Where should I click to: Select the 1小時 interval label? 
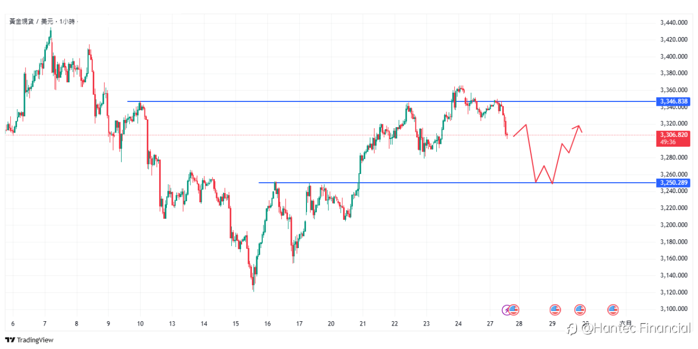68,21
